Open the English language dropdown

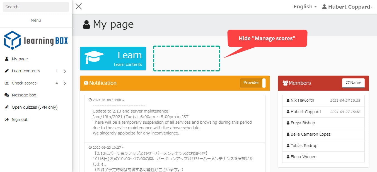305,7
